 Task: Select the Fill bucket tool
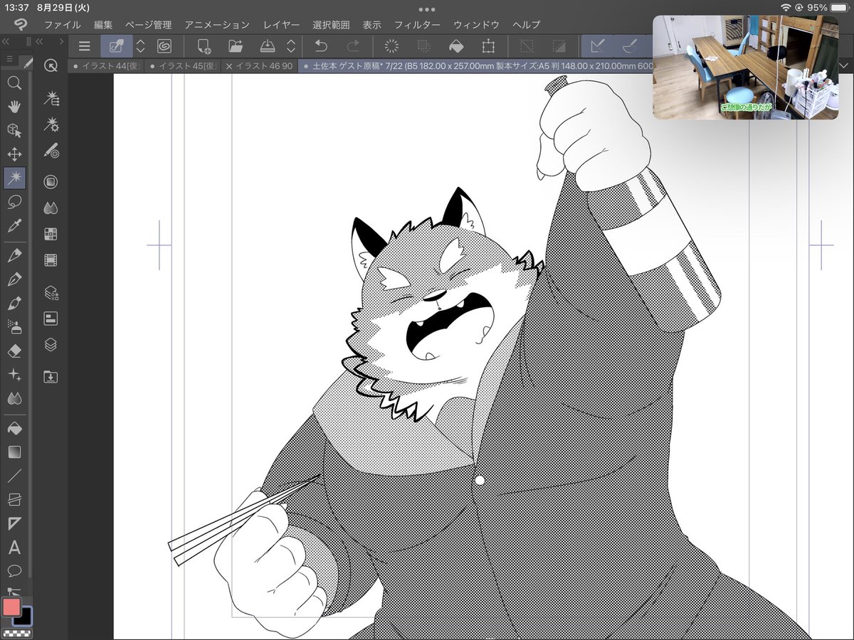(14, 428)
